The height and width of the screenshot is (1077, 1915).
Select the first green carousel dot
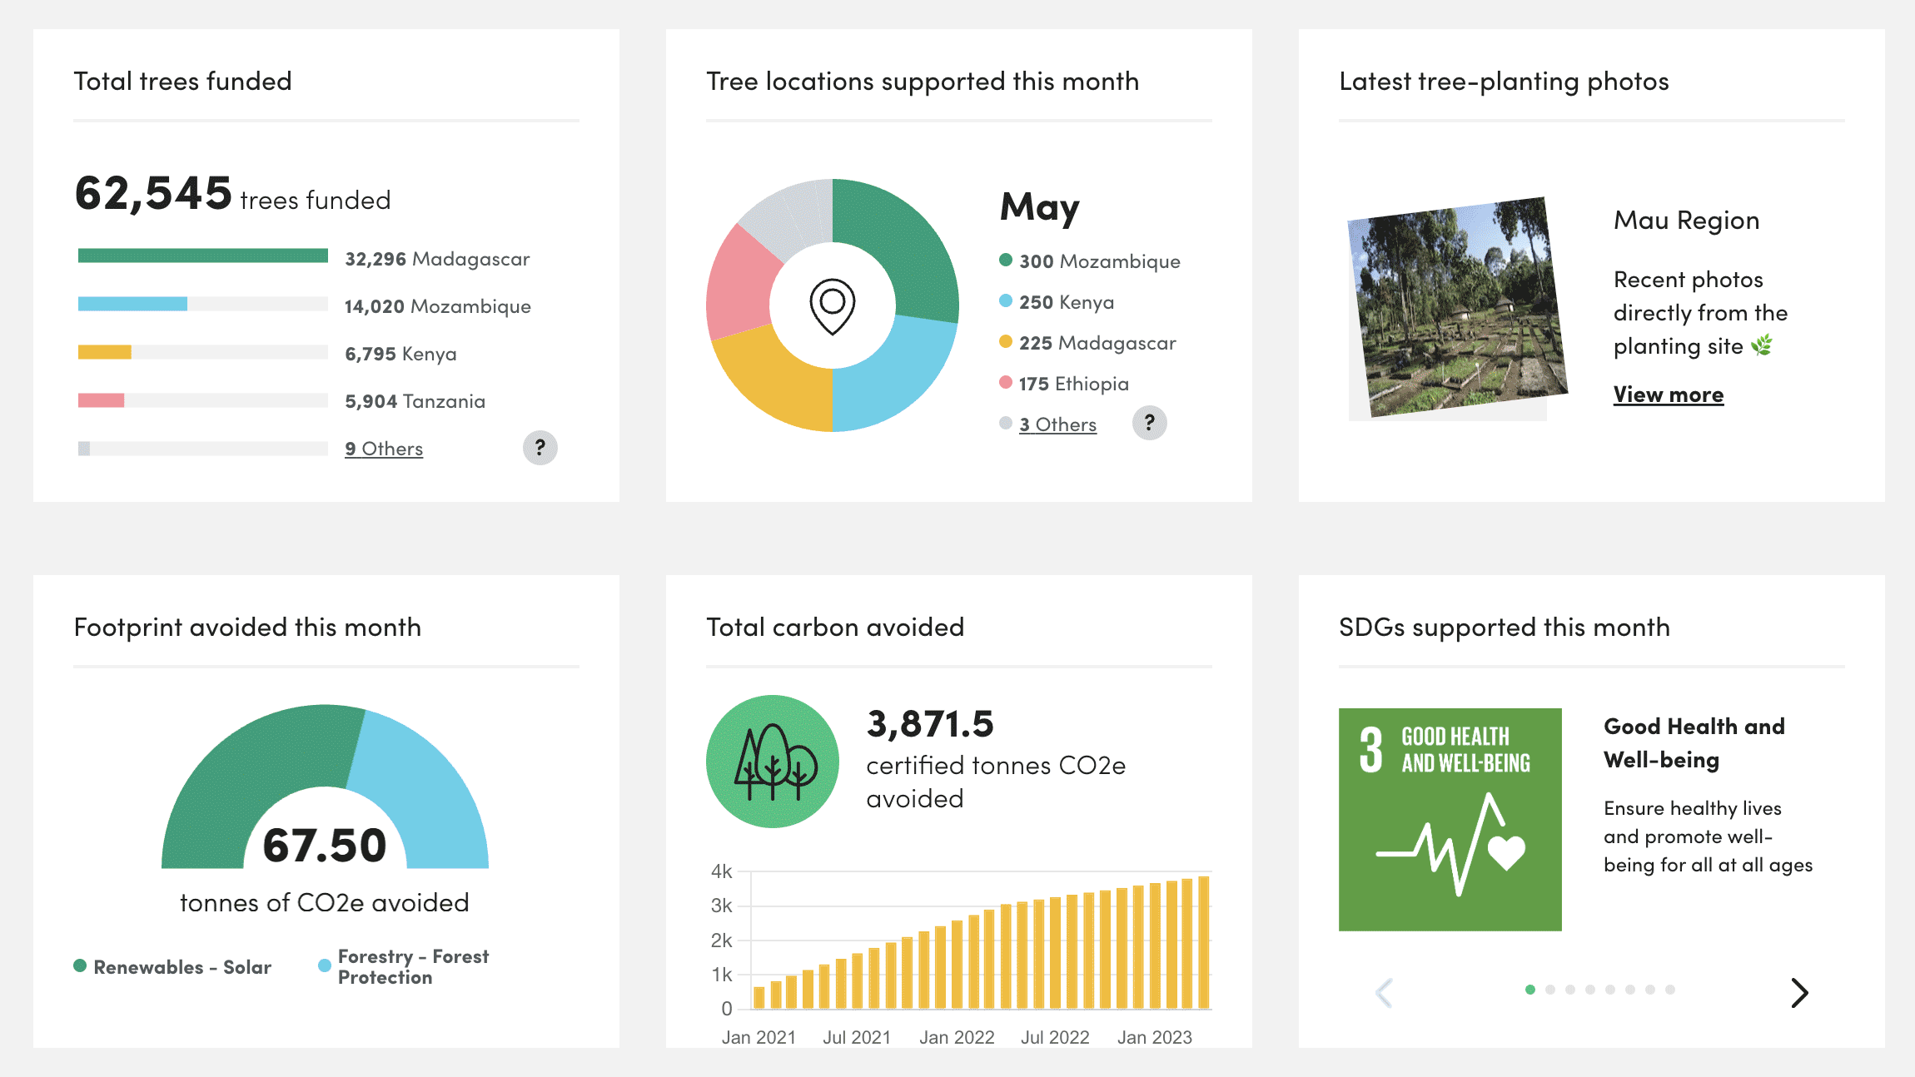[x=1530, y=990]
